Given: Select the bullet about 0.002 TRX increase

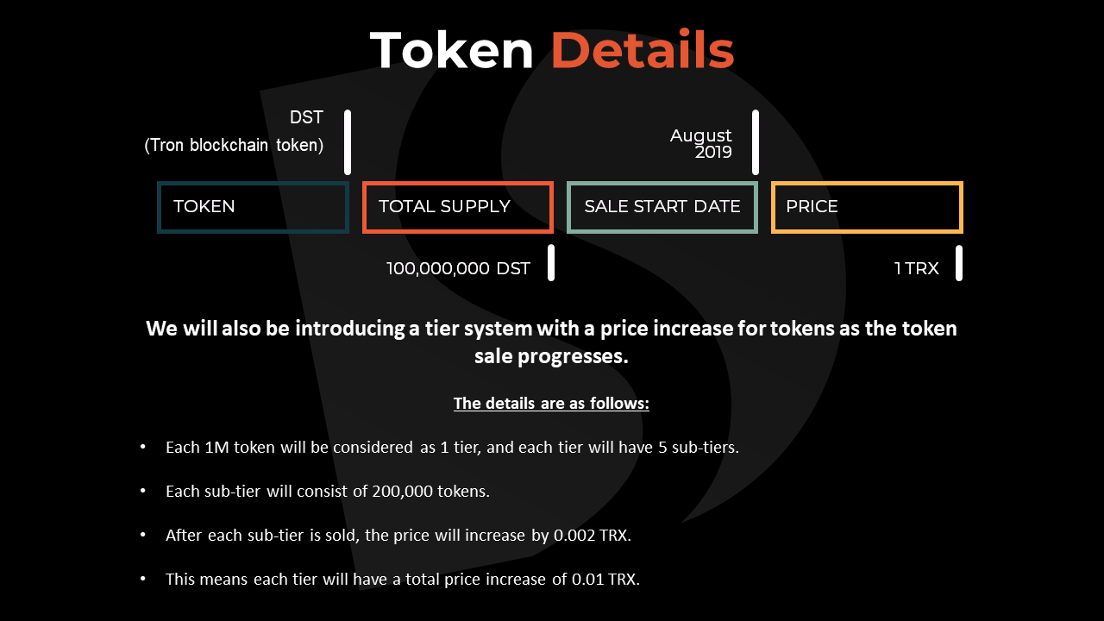Looking at the screenshot, I should 398,536.
